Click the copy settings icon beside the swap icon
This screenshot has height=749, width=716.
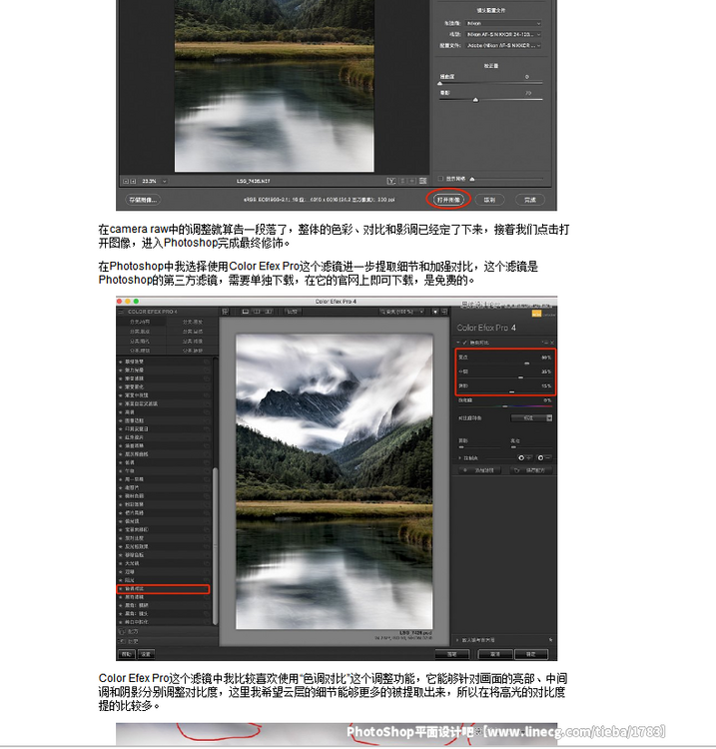pos(412,181)
